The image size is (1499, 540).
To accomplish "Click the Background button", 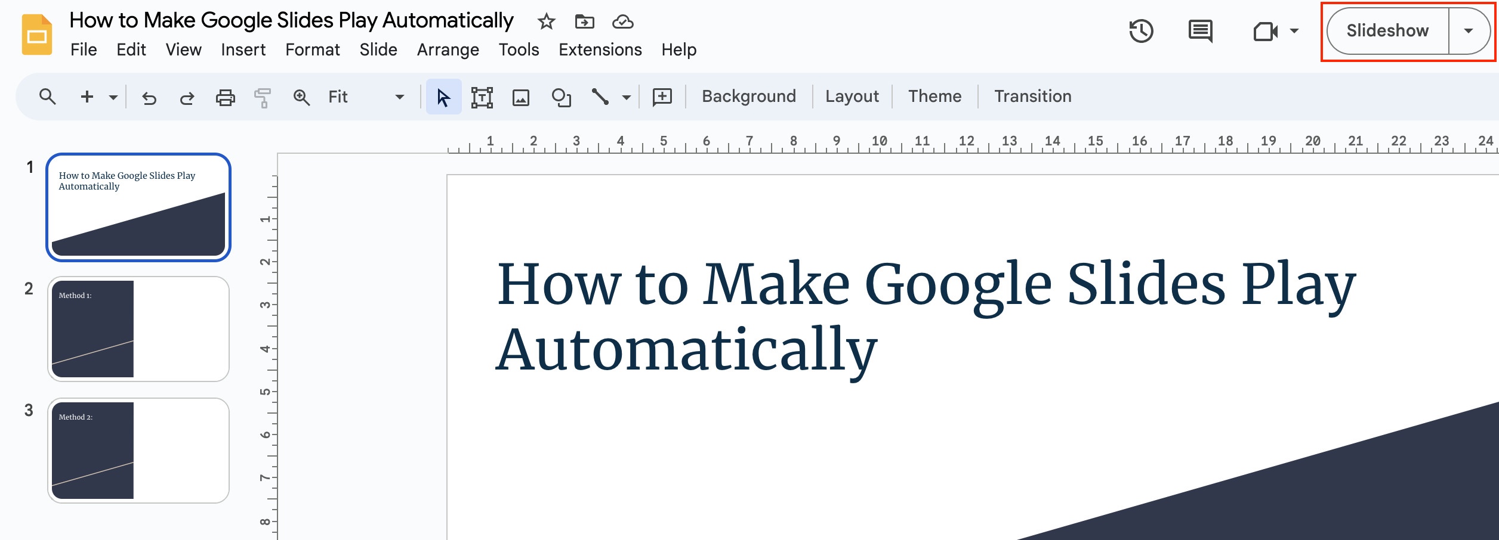I will pos(748,97).
